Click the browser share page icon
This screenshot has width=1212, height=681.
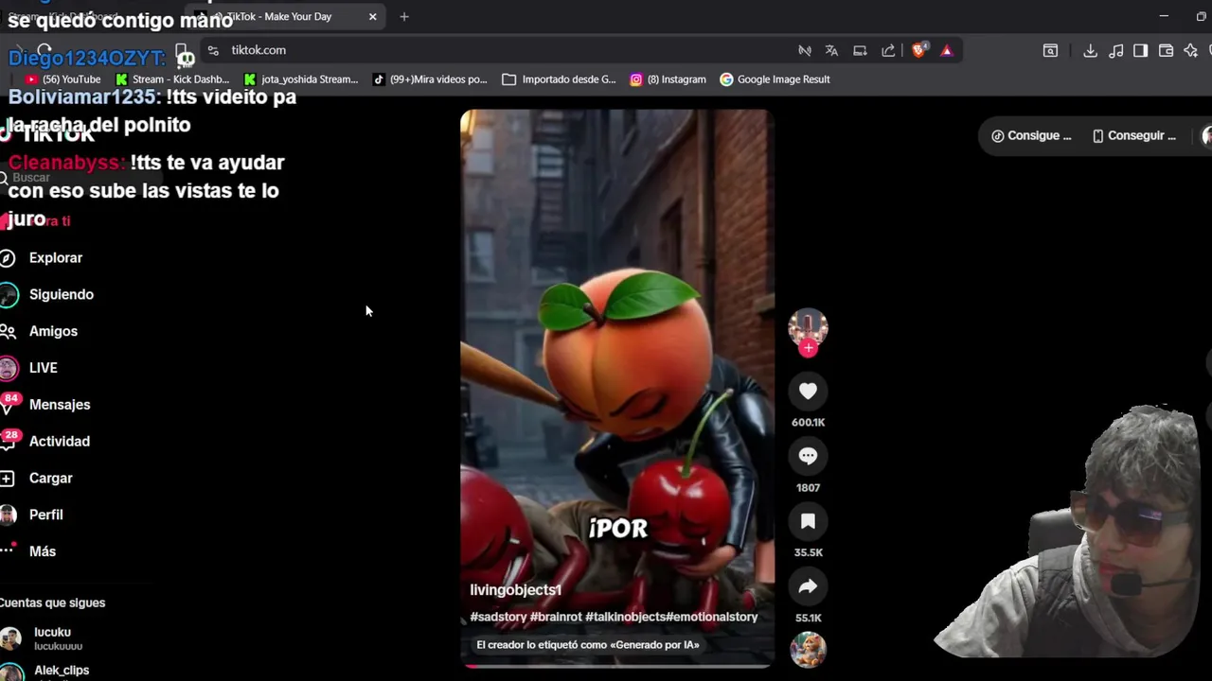point(888,50)
